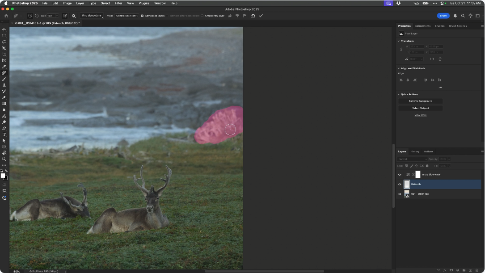485x273 pixels.
Task: Open the brush Size dropdown arrow
Action: [x=57, y=16]
